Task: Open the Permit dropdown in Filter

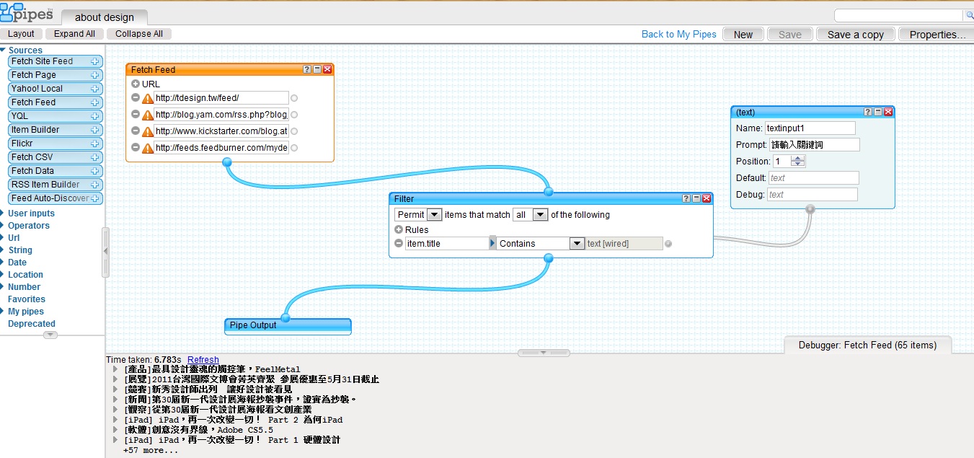Action: point(434,215)
